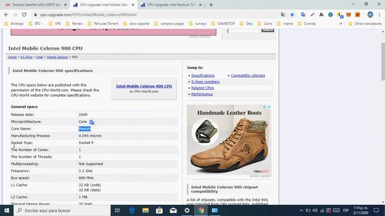The image size is (385, 216).
Task: Click the highlighted Penryn core name
Action: click(x=84, y=129)
